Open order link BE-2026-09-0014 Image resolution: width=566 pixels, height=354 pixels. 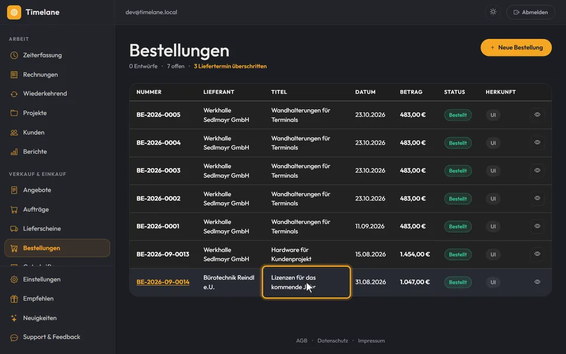pyautogui.click(x=163, y=282)
